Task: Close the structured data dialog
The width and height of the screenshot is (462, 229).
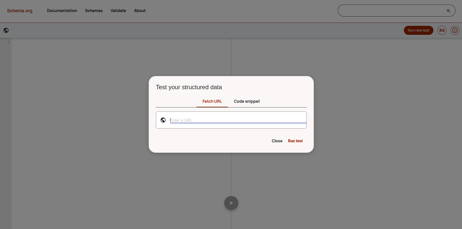Action: point(277,141)
